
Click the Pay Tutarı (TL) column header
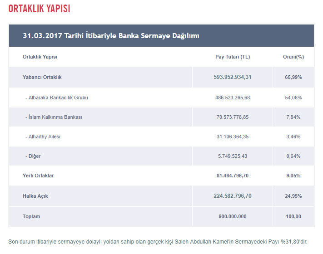pos(233,57)
